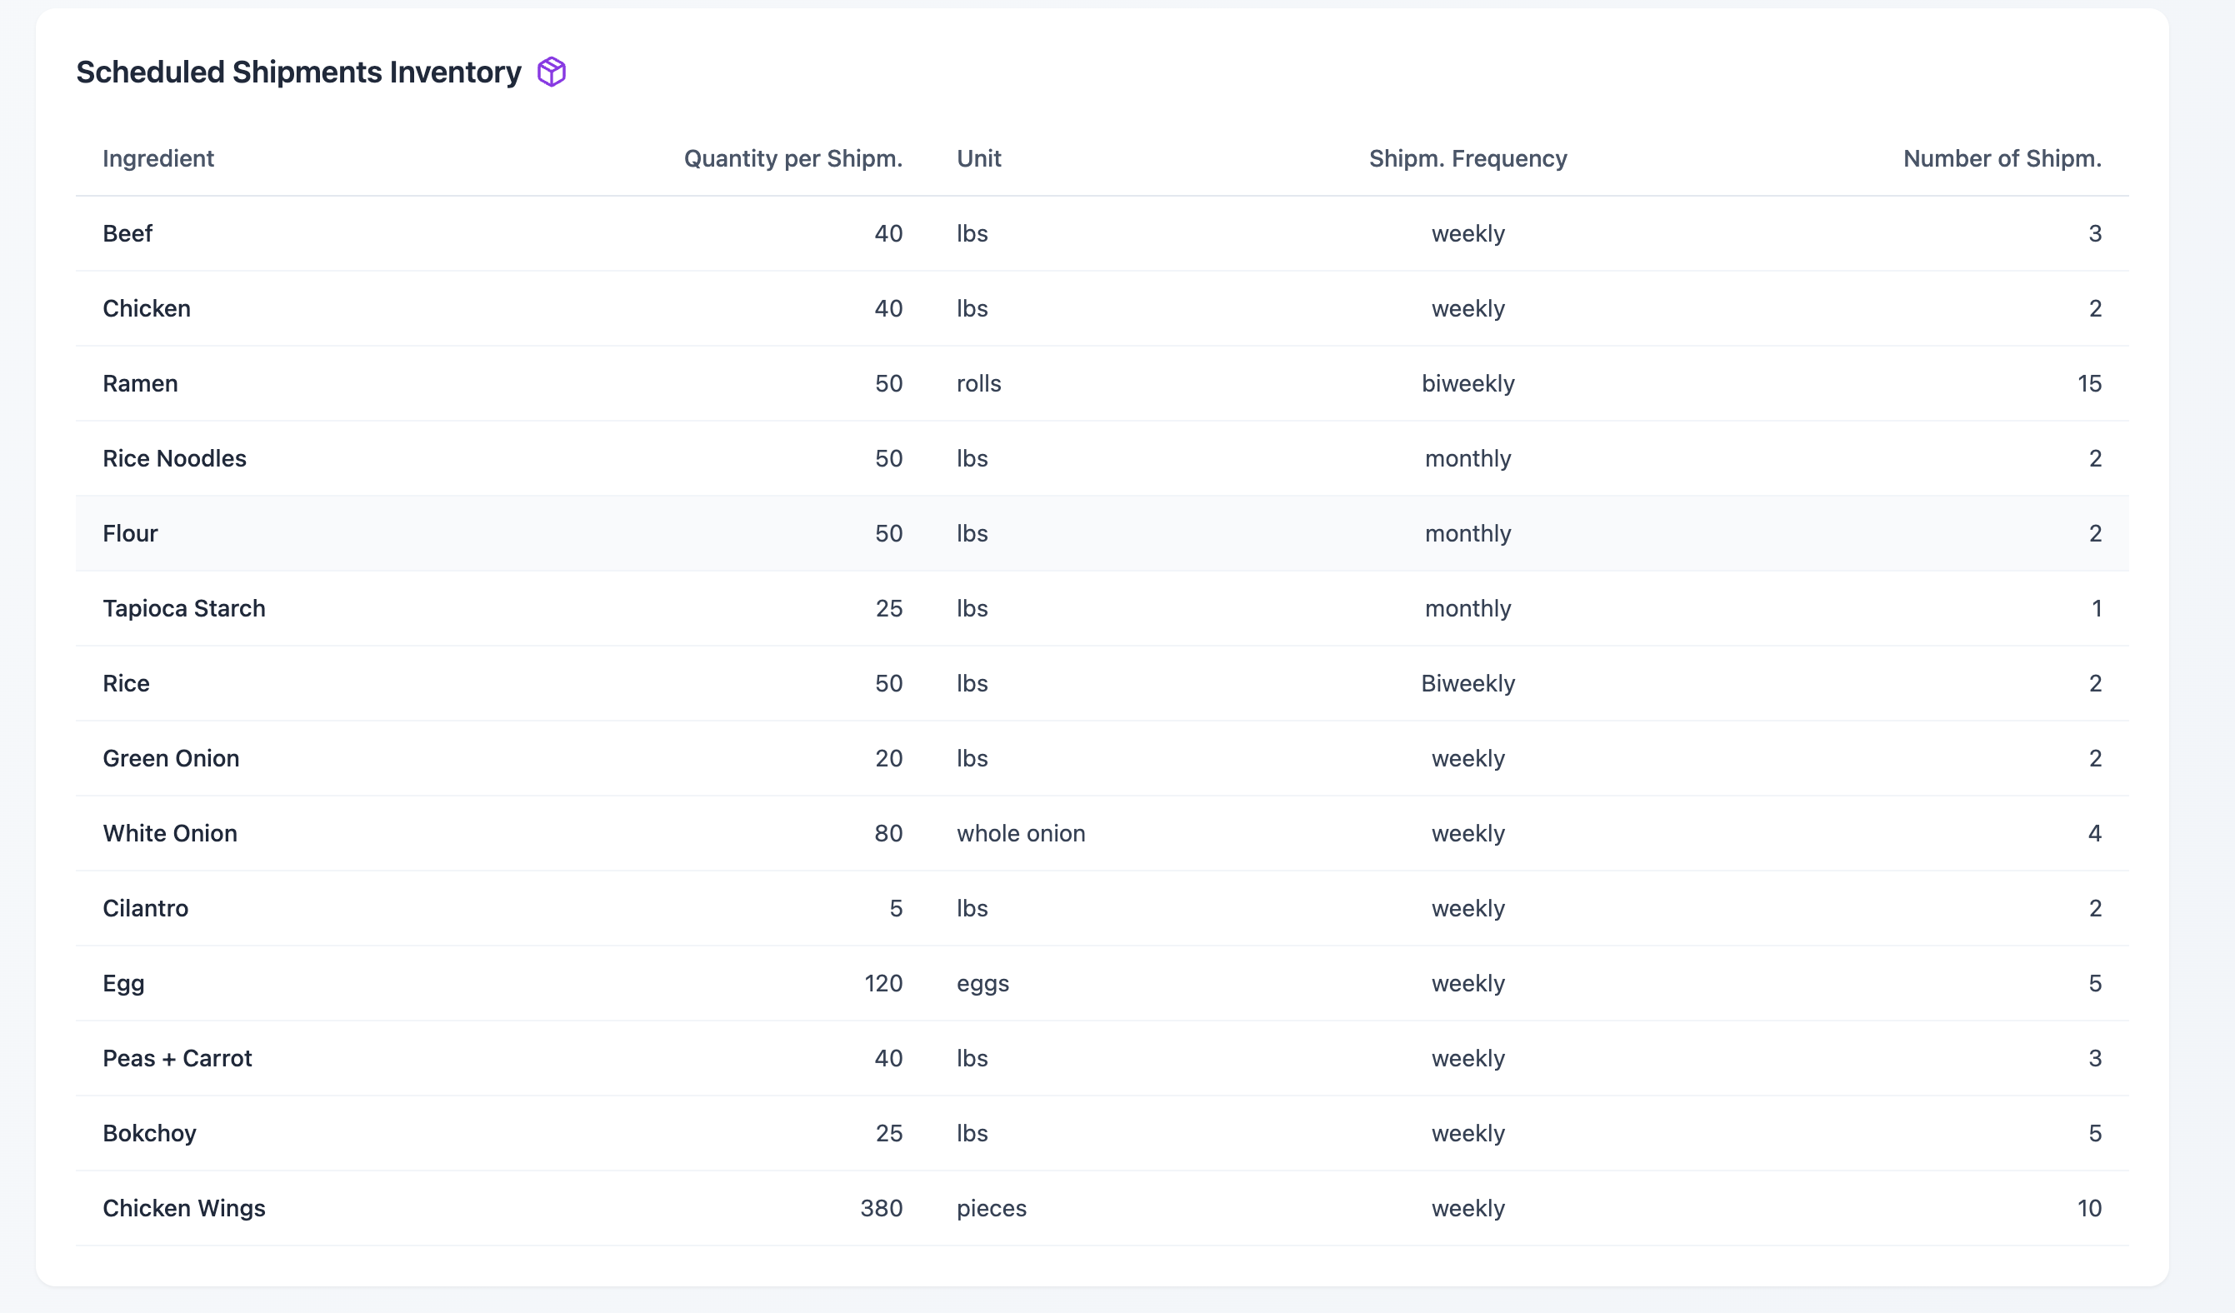2235x1313 pixels.
Task: Select the Beef ingredient row
Action: (x=127, y=234)
